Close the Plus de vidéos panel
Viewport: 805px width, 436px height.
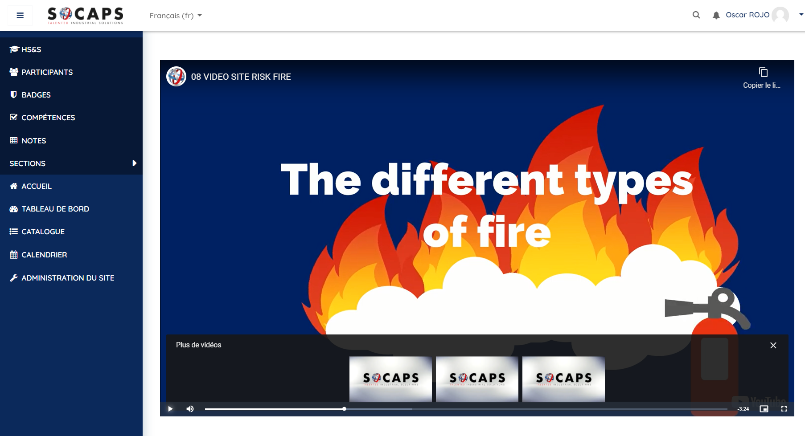(773, 346)
